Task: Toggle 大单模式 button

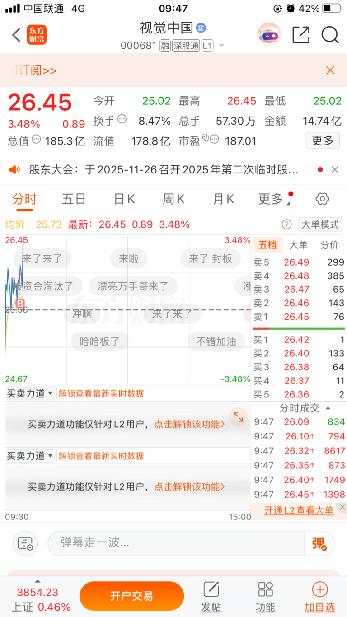Action: click(320, 224)
